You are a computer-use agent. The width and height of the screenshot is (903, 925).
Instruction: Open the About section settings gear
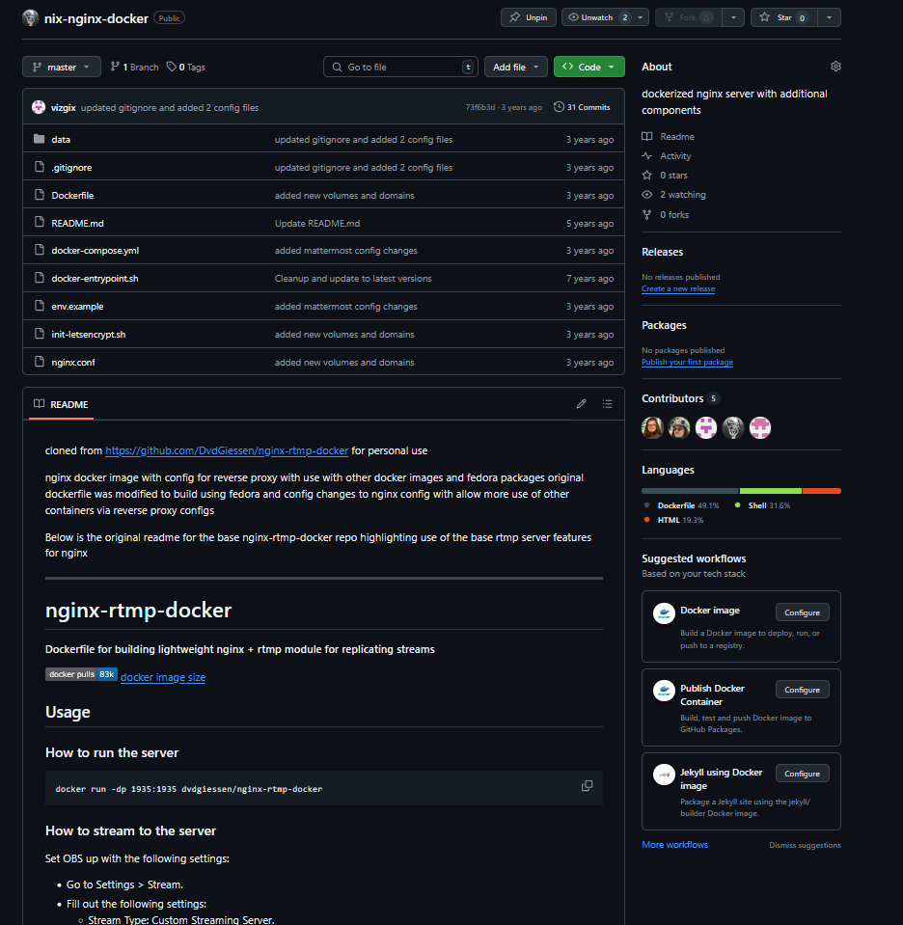835,66
